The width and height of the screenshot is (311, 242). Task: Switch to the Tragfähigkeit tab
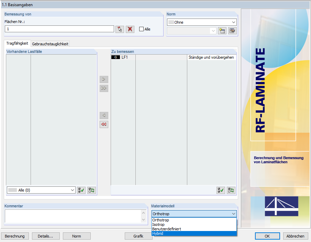coord(17,43)
